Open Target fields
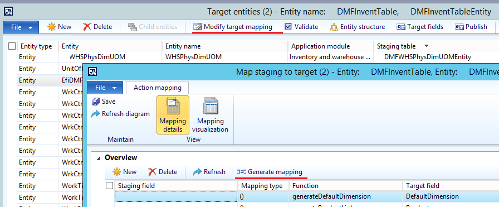The image size is (499, 207). point(420,27)
